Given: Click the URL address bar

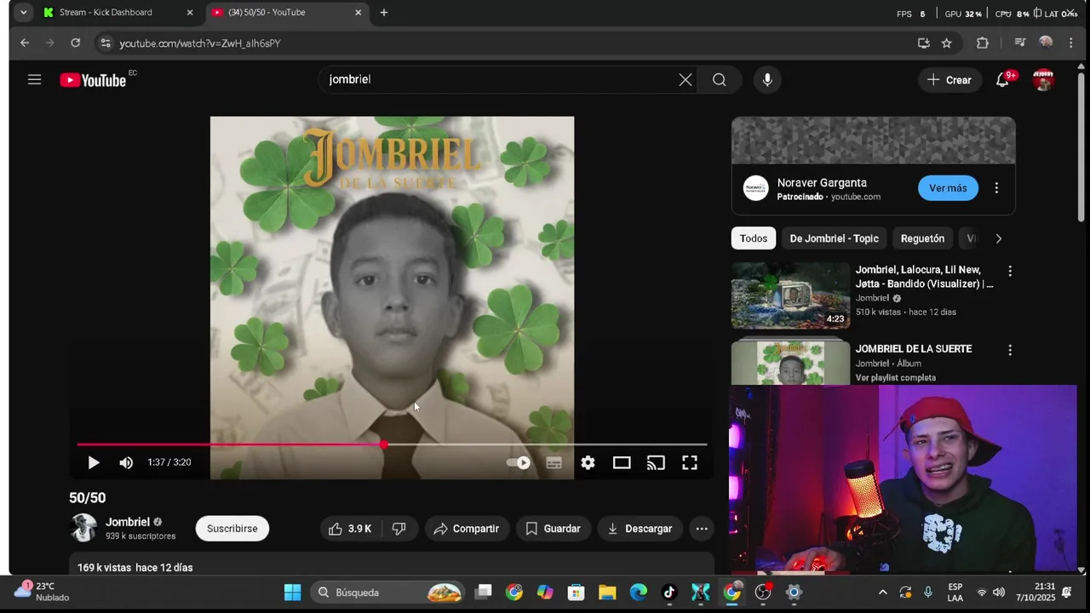Looking at the screenshot, I should (511, 43).
